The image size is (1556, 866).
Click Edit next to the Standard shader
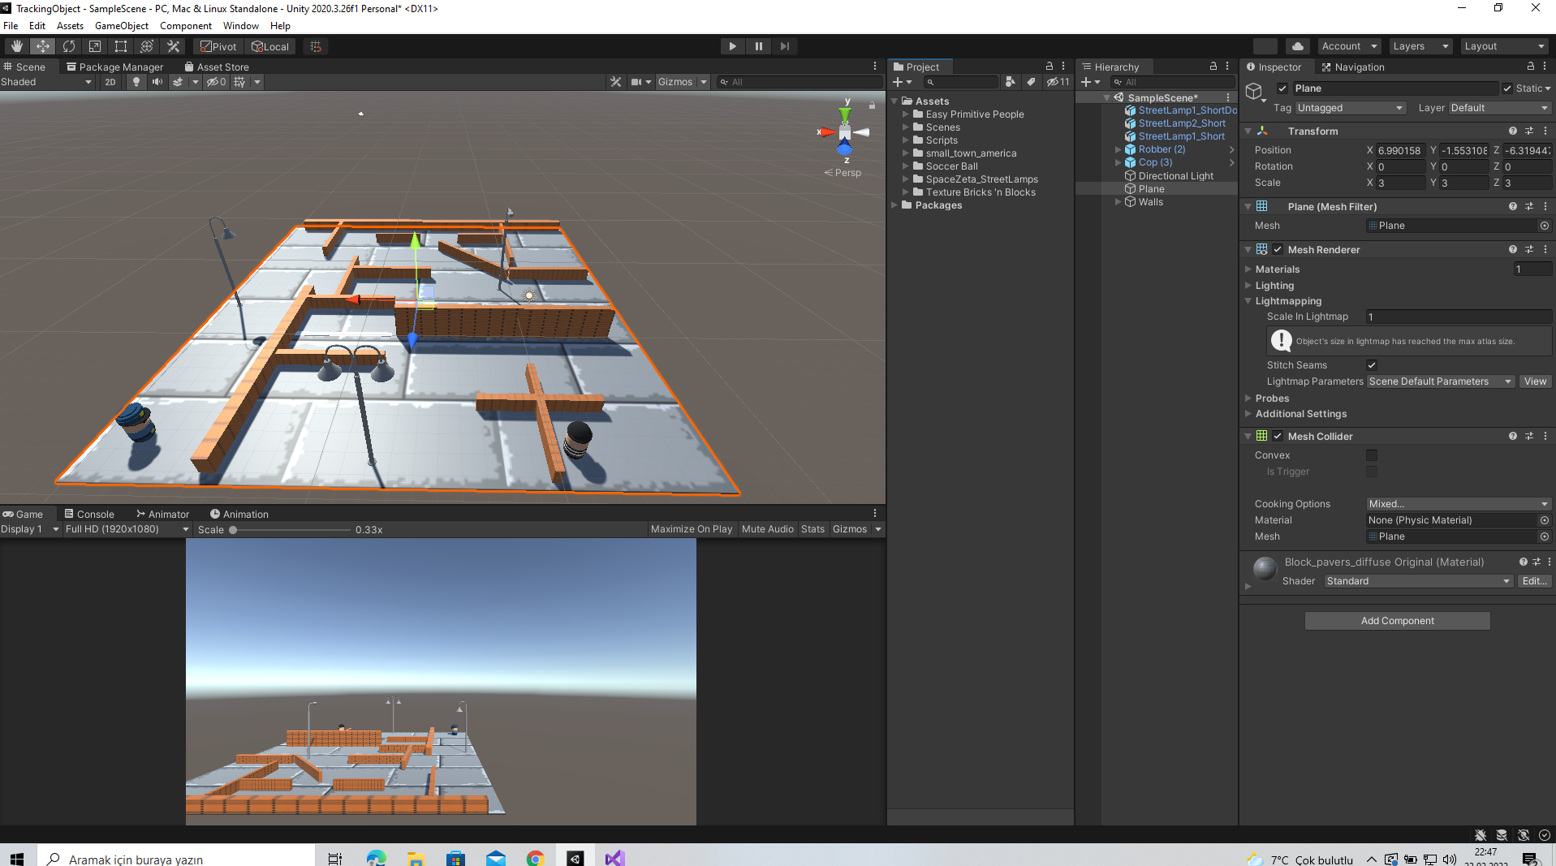(1533, 580)
